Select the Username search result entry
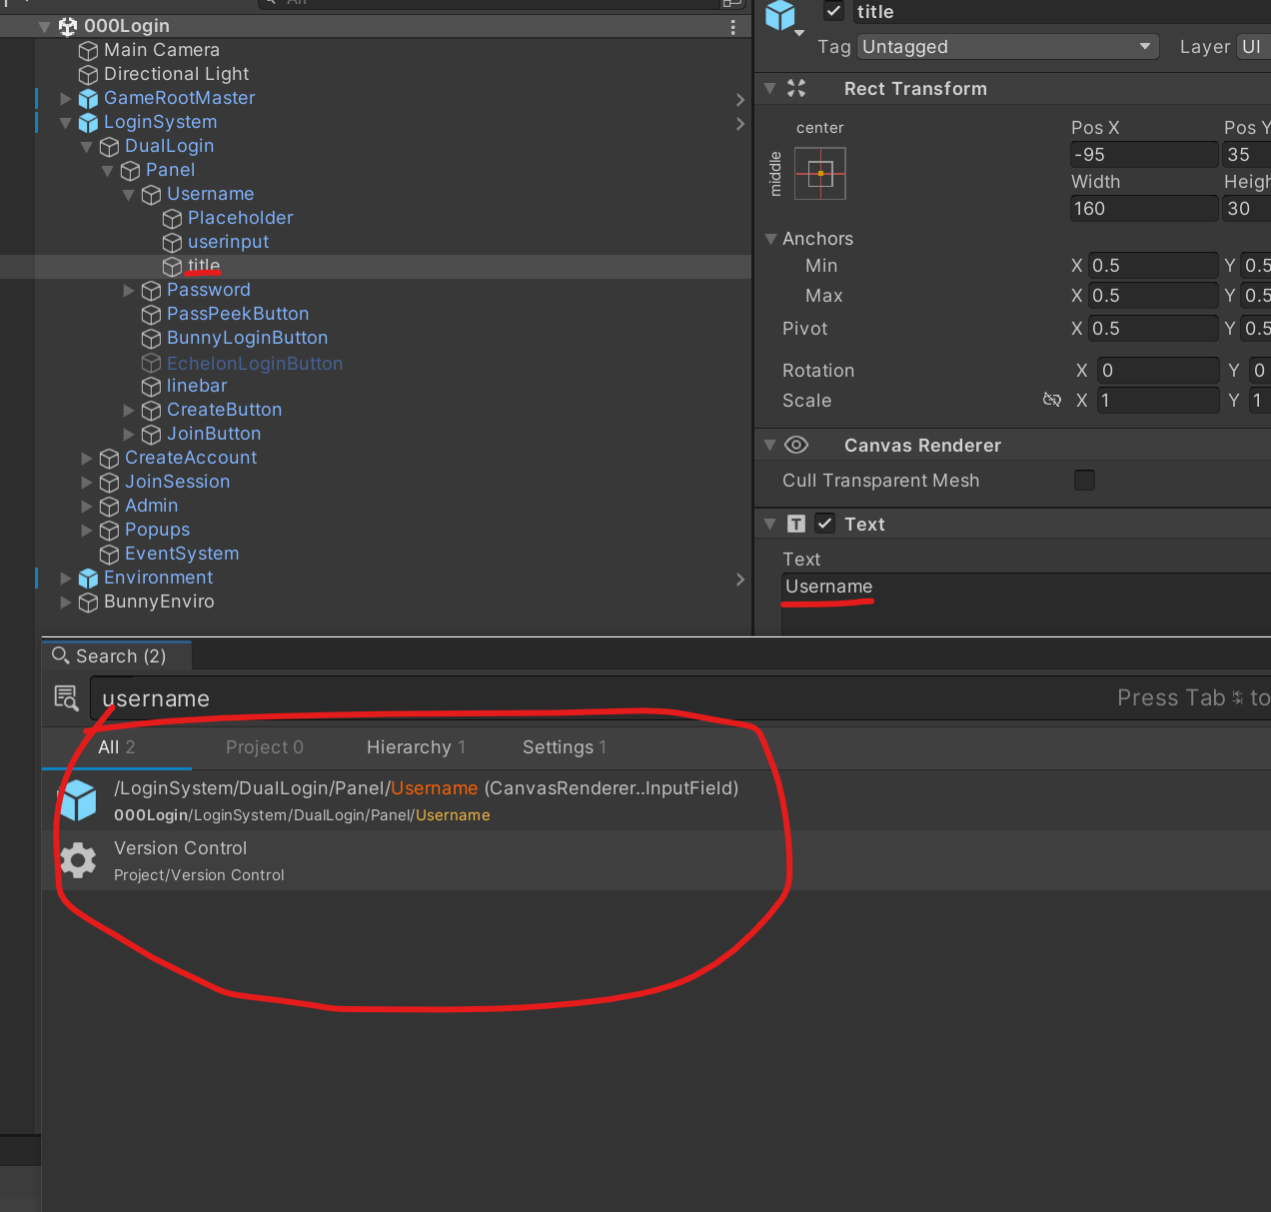Image resolution: width=1271 pixels, height=1212 pixels. click(x=400, y=799)
